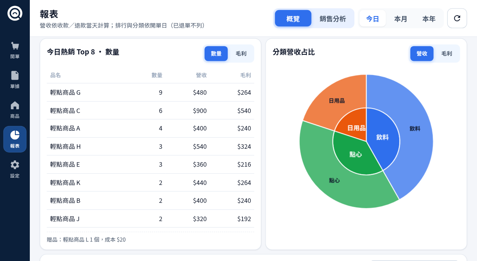Image resolution: width=477 pixels, height=261 pixels.
Task: Toggle category share chart to 營收
Action: pos(422,54)
